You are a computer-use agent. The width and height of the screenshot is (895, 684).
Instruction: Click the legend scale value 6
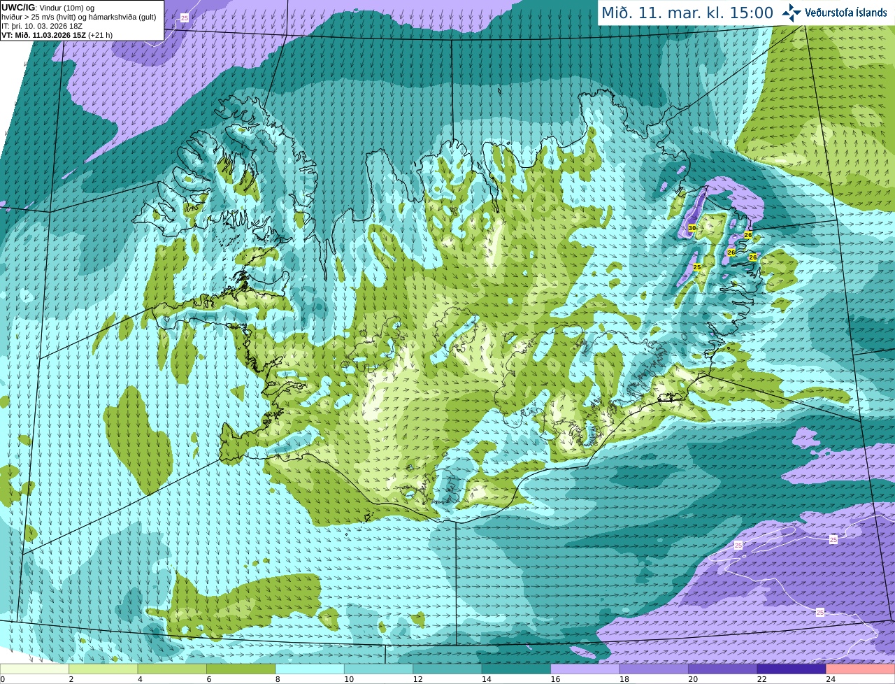click(x=209, y=679)
